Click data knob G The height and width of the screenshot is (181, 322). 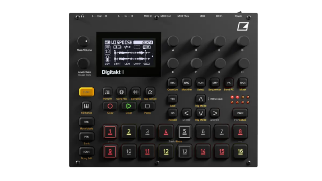point(219,63)
